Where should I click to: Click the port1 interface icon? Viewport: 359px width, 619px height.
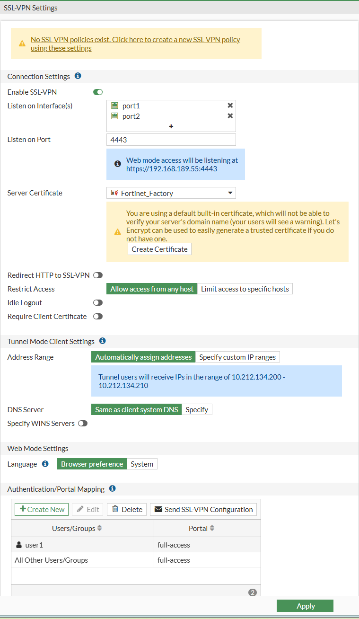(x=114, y=106)
